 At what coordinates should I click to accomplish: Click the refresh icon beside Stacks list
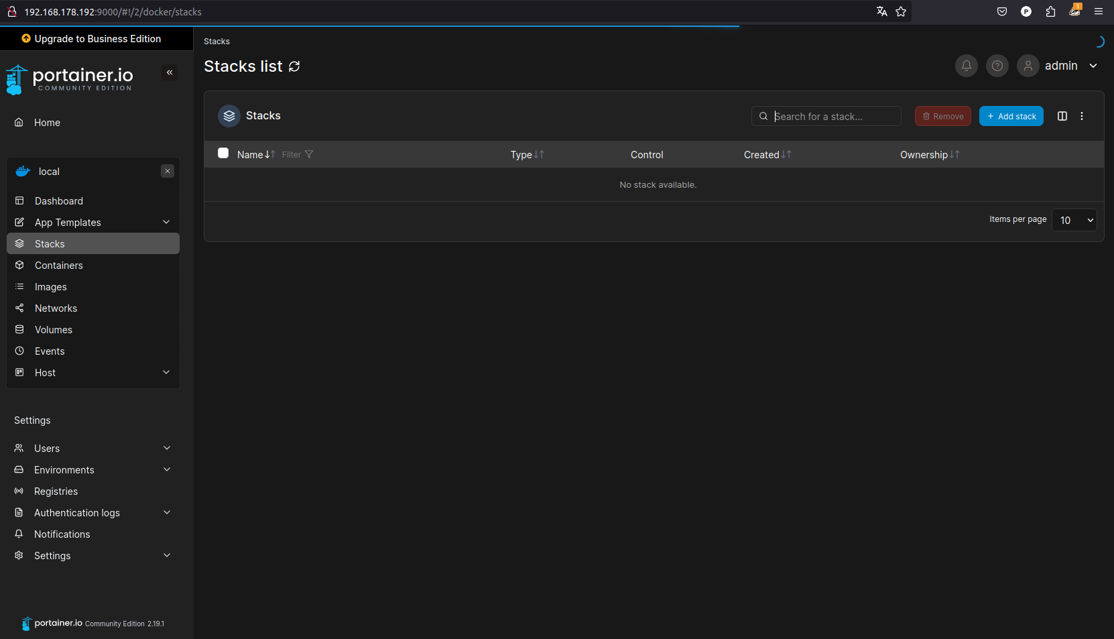click(x=294, y=66)
